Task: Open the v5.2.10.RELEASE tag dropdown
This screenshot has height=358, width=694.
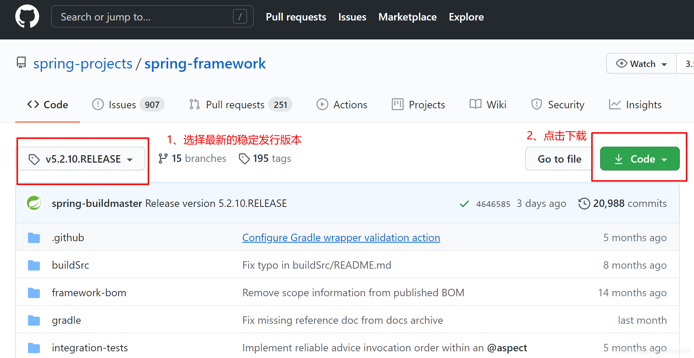Action: tap(82, 159)
